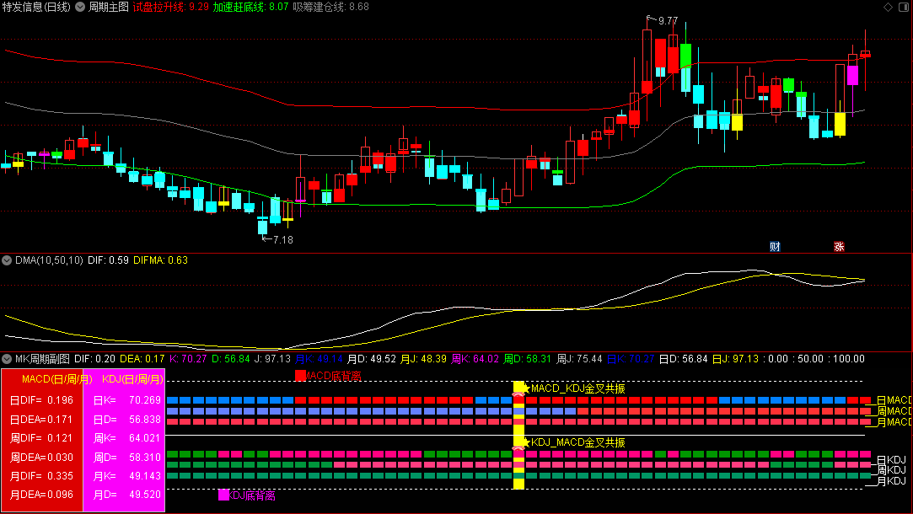The height and width of the screenshot is (514, 913).
Task: Click the DMA(10,50,10) indicator name
Action: pyautogui.click(x=49, y=260)
